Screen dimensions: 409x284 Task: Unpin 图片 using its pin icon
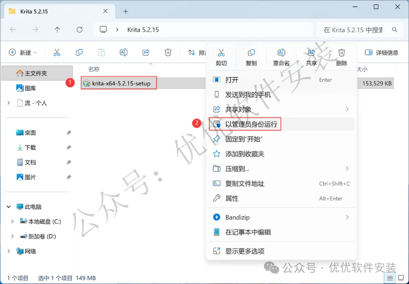(69, 177)
